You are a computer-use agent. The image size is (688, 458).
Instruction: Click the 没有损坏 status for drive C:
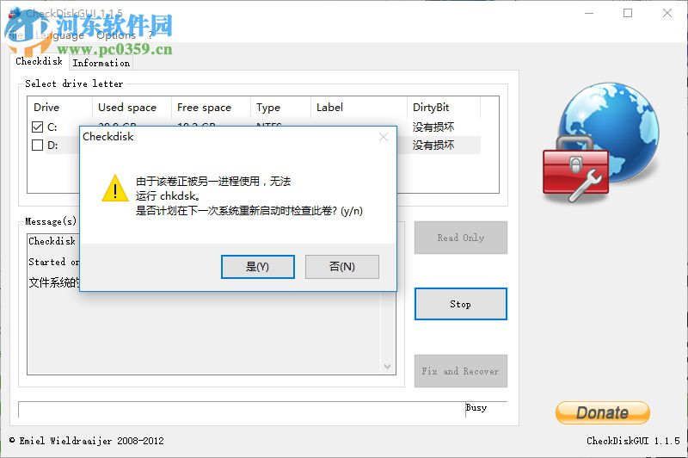pyautogui.click(x=433, y=127)
